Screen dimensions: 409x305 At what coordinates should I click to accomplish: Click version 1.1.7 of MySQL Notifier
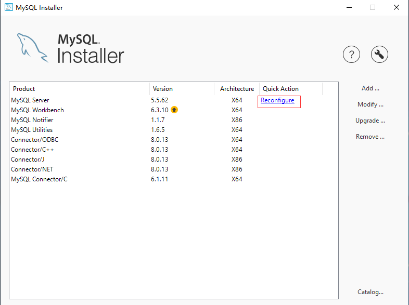click(x=158, y=120)
